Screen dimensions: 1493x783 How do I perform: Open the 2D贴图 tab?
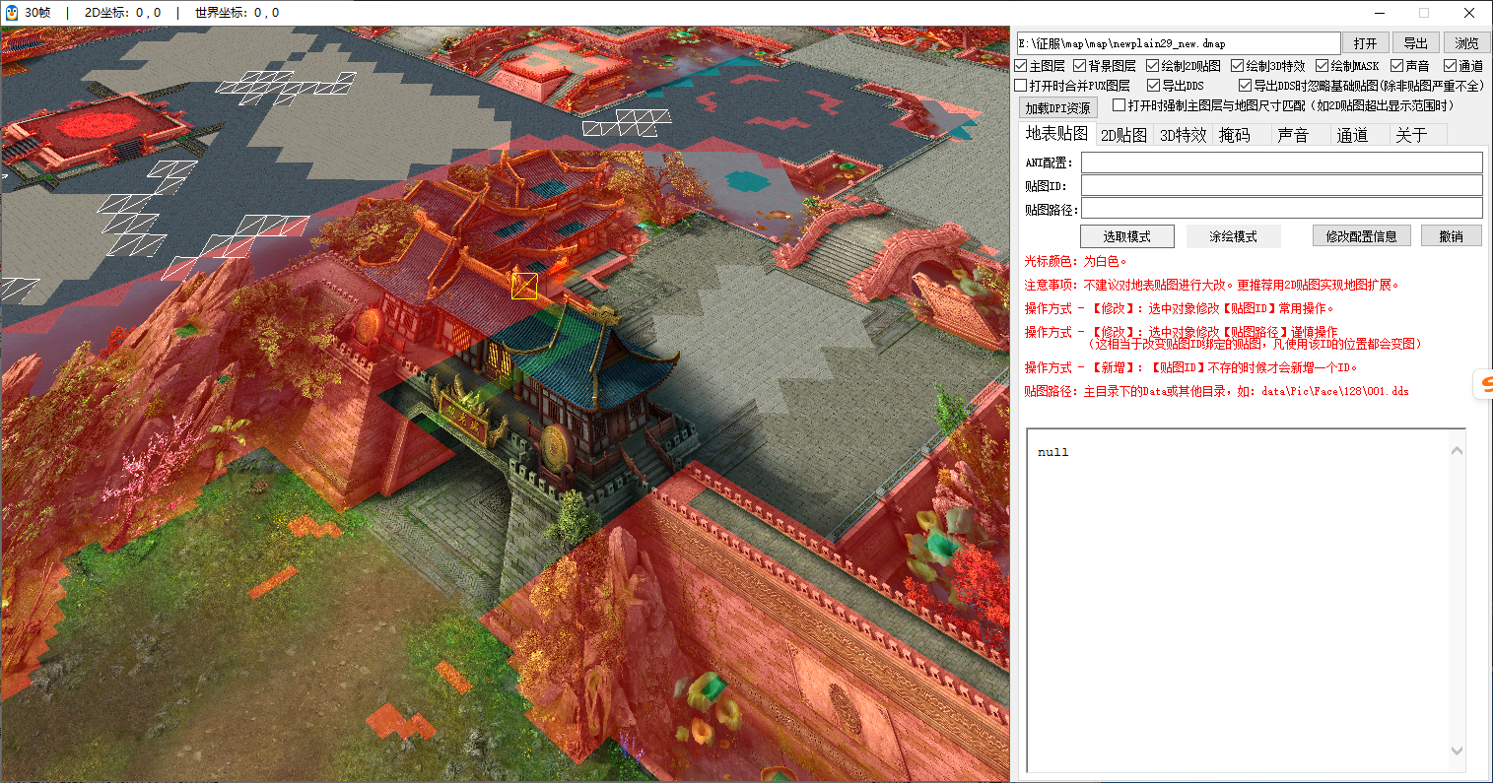coord(1123,135)
